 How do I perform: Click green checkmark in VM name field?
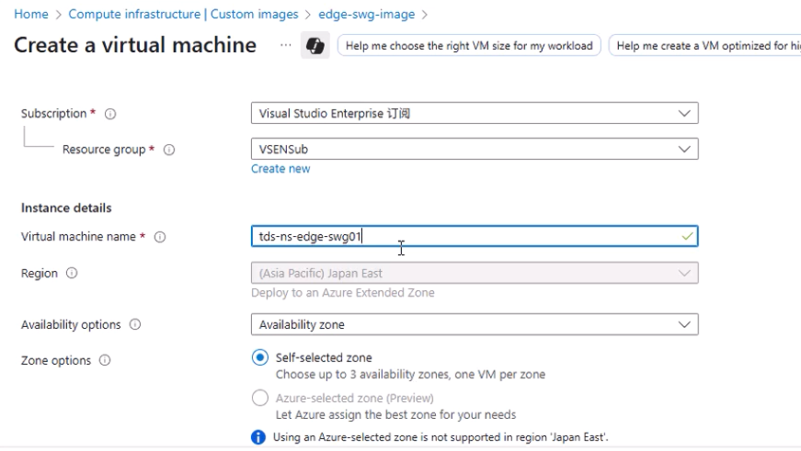[687, 236]
